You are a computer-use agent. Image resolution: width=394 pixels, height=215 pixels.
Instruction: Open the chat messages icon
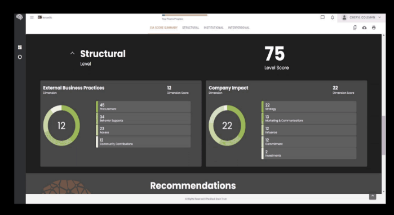pyautogui.click(x=322, y=17)
